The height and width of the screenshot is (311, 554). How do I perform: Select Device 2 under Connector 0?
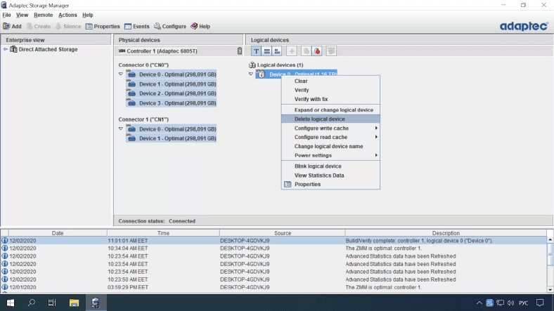176,93
